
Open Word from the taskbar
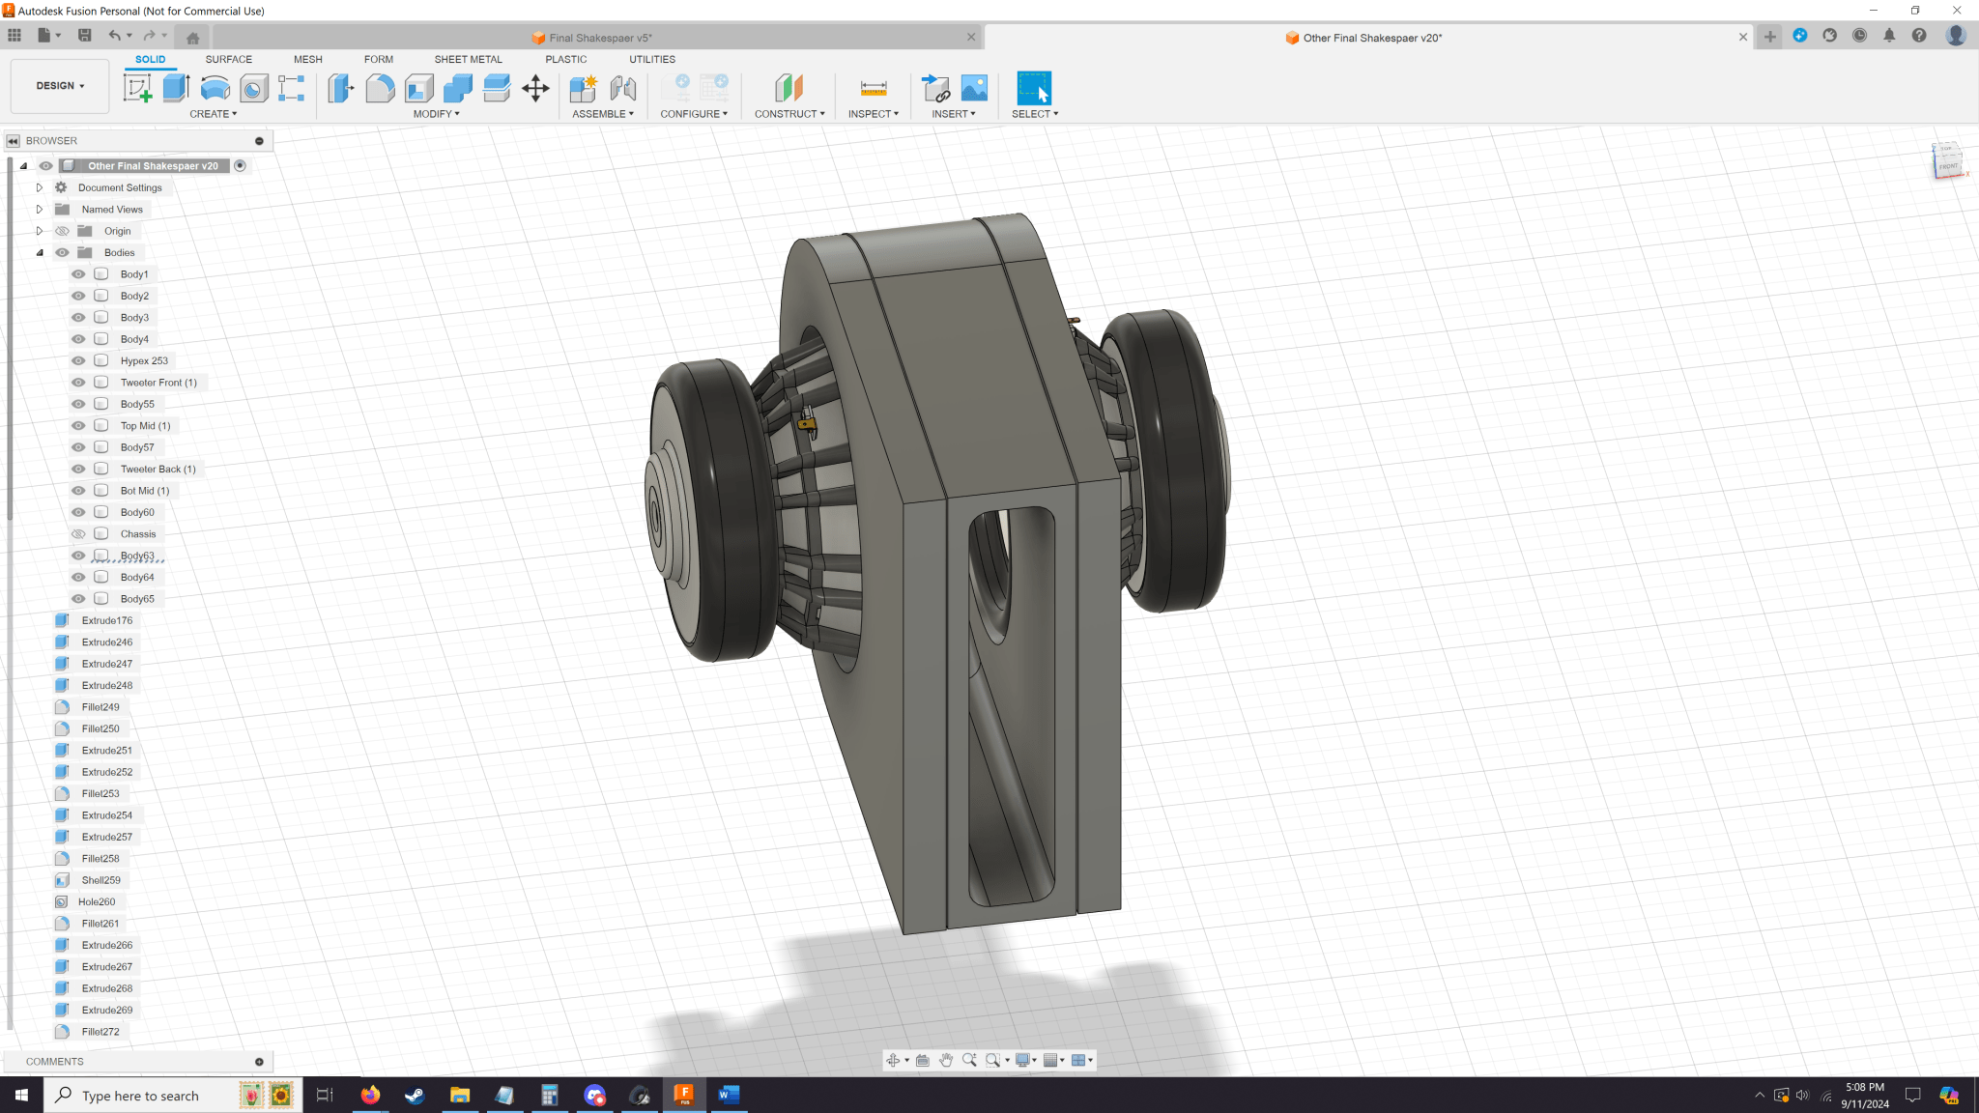[x=729, y=1095]
